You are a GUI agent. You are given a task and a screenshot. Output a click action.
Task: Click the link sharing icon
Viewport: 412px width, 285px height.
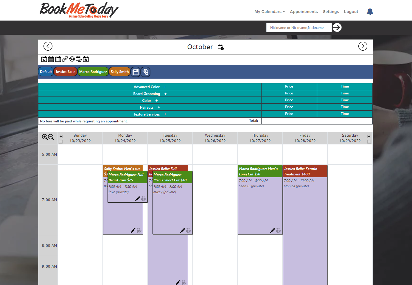pyautogui.click(x=65, y=59)
